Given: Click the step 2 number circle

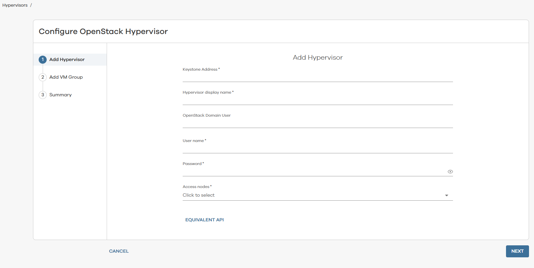Looking at the screenshot, I should pos(43,77).
